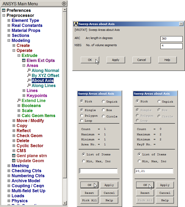
Task: Collapse the Modeling tree node
Action: (x=9, y=41)
